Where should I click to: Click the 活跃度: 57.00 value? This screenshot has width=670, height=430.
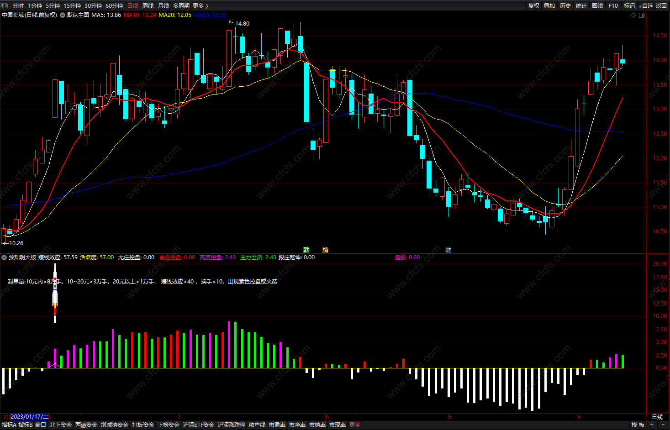[x=97, y=257]
